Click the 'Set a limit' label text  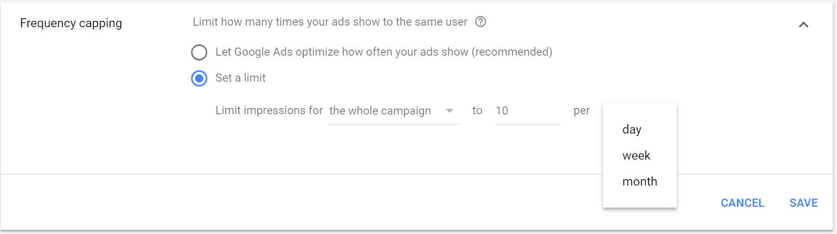[x=241, y=78]
